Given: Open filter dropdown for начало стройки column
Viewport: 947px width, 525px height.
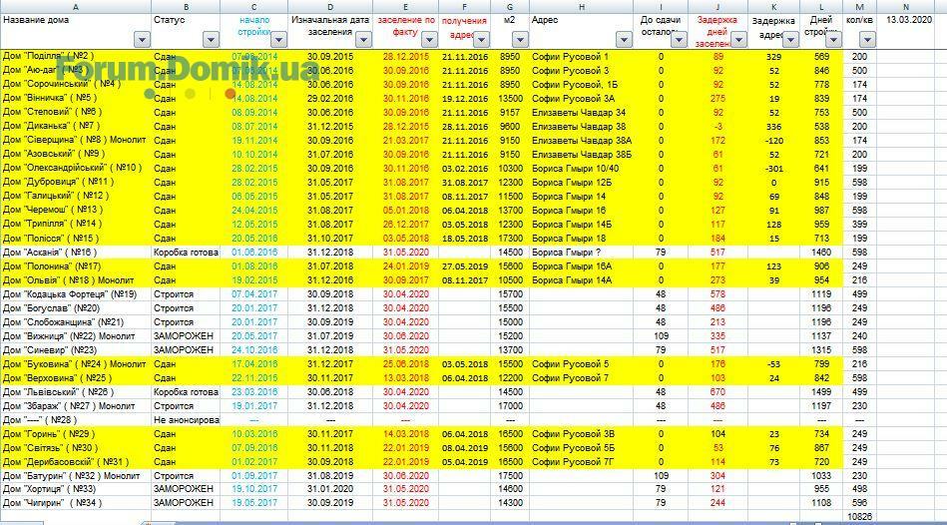Looking at the screenshot, I should click(278, 40).
